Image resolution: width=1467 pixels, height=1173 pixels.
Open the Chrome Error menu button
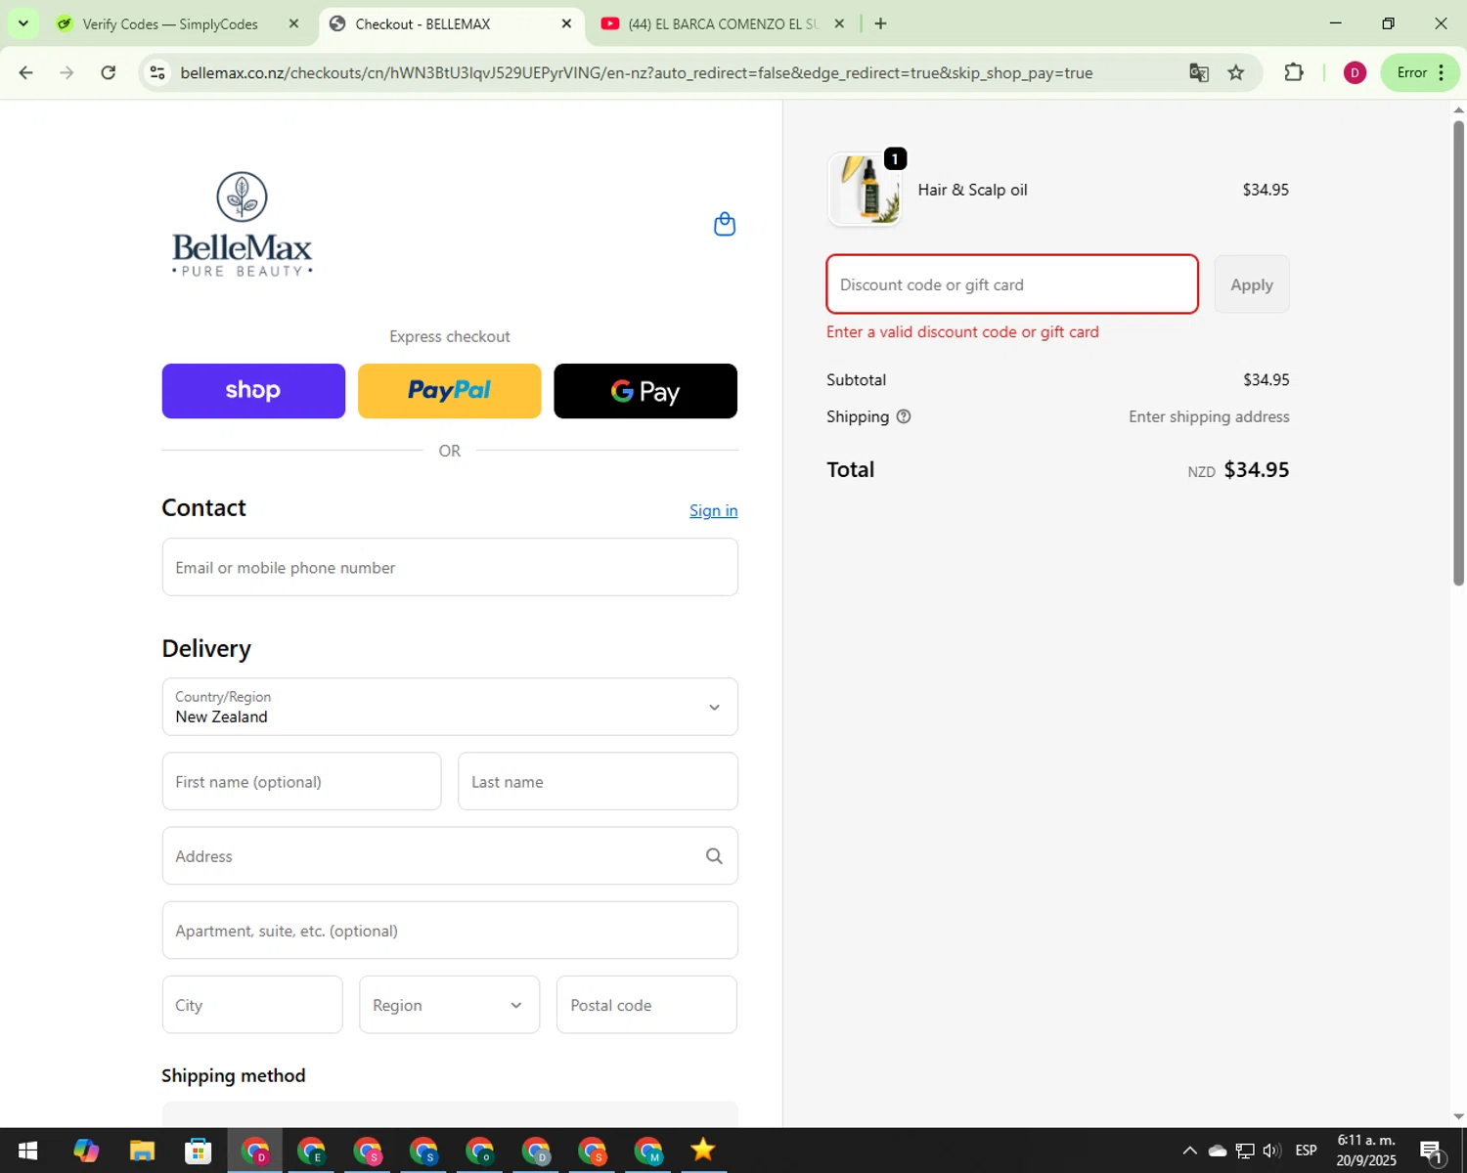coord(1420,72)
